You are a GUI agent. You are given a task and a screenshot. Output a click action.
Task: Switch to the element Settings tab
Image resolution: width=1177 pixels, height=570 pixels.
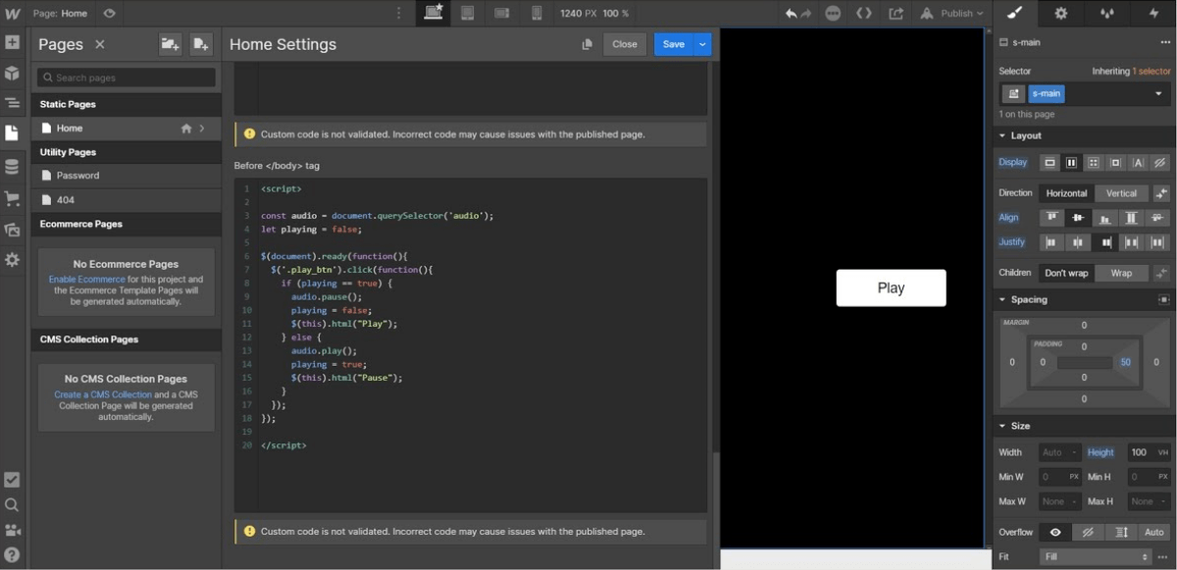pyautogui.click(x=1060, y=13)
